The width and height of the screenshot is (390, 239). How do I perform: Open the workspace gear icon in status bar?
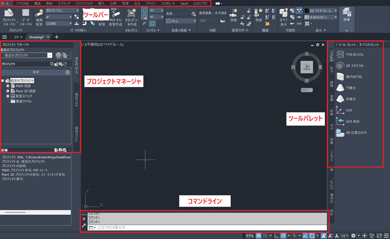(353, 236)
